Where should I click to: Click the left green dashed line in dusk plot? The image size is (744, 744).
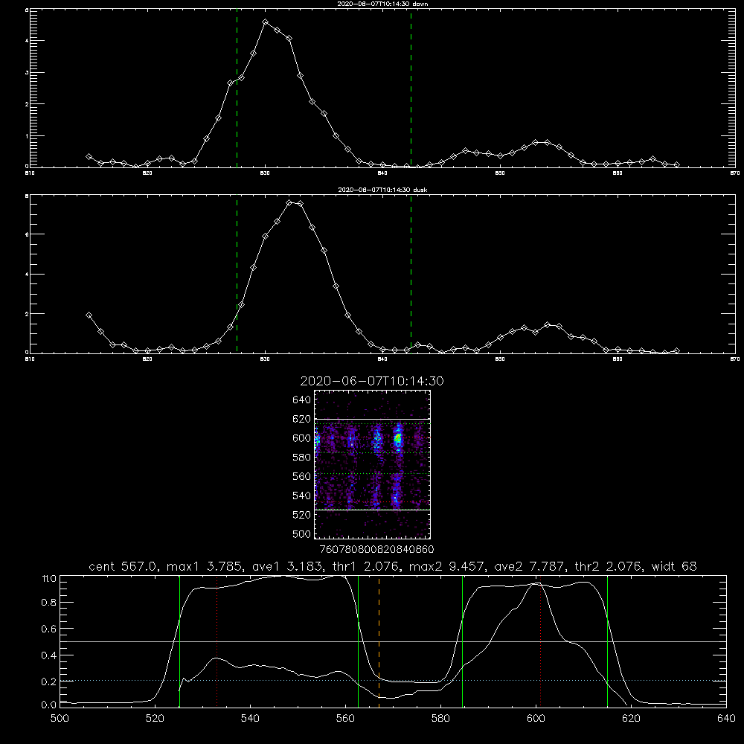237,274
